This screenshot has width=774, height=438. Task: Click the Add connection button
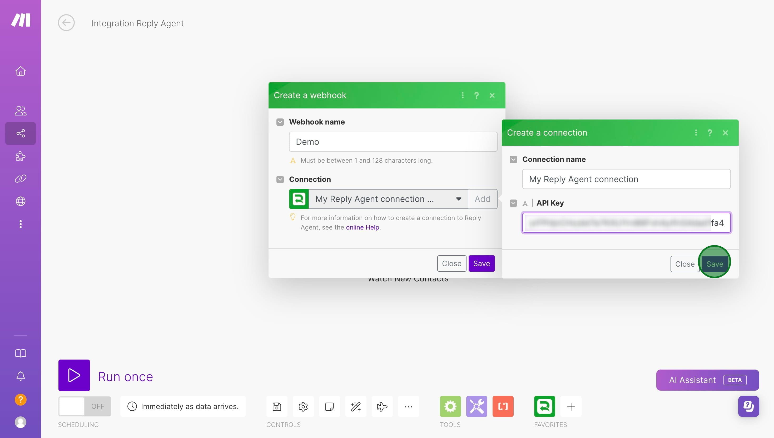483,199
